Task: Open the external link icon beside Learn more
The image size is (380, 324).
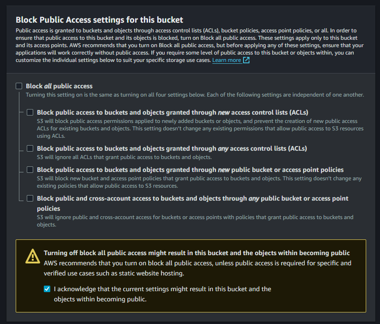Action: point(246,60)
